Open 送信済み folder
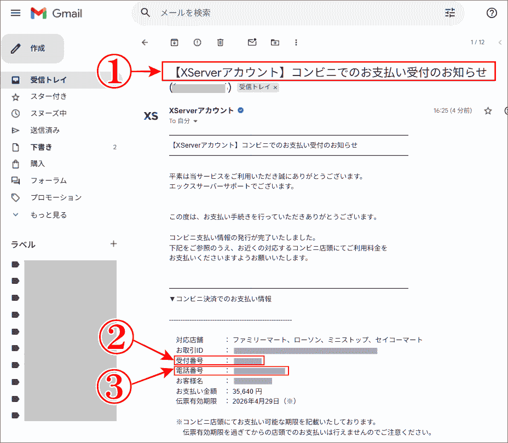The height and width of the screenshot is (443, 508). pos(45,130)
